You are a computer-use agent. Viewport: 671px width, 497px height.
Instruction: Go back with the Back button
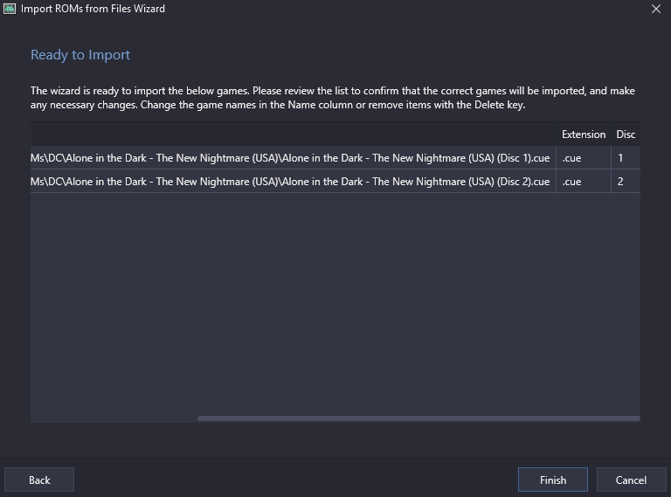[39, 480]
